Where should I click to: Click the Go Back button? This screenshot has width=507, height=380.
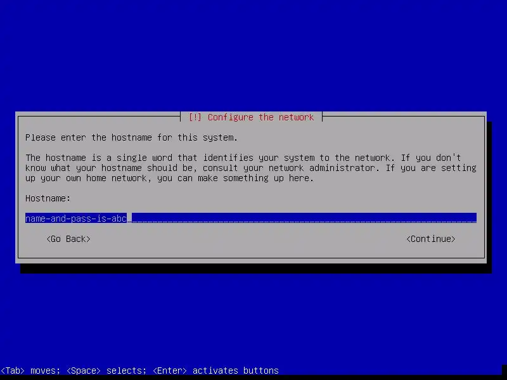68,239
